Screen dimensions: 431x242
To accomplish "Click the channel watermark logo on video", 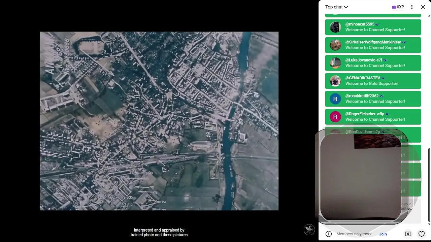I will 309,230.
